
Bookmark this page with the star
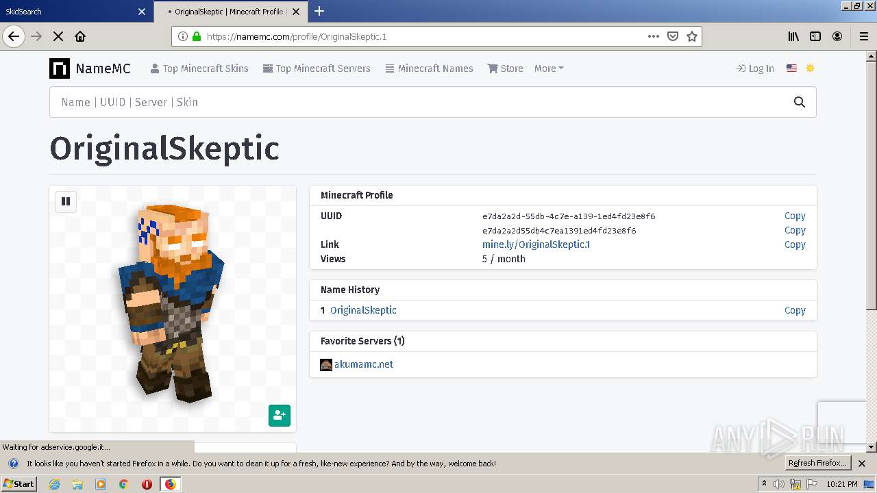(692, 36)
